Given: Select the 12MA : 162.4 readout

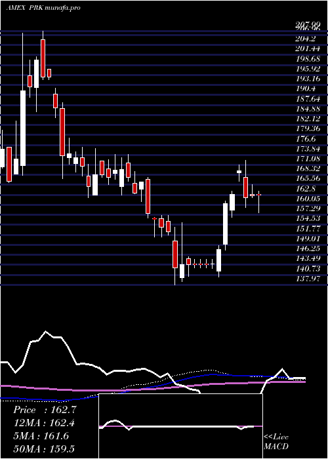Looking at the screenshot, I should pyautogui.click(x=44, y=423).
